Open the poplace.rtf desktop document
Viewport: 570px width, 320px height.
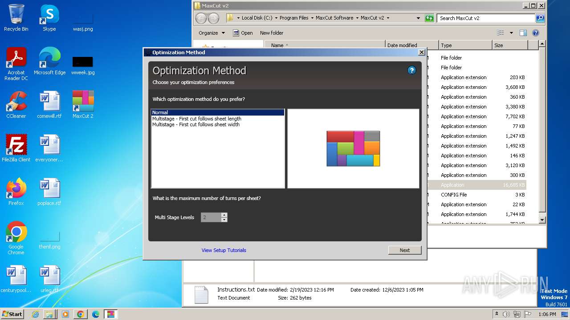[49, 192]
